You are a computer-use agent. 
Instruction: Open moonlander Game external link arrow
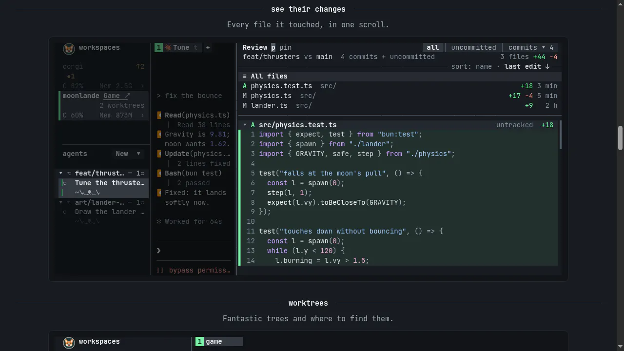(x=127, y=96)
